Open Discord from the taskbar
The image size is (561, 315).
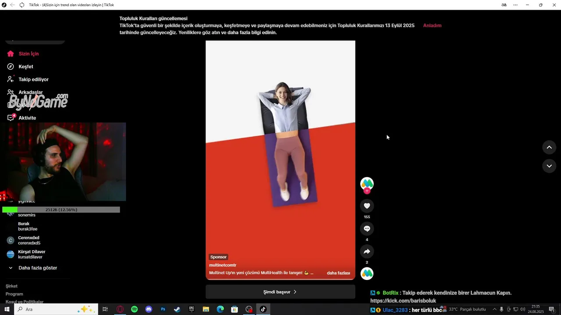click(149, 309)
